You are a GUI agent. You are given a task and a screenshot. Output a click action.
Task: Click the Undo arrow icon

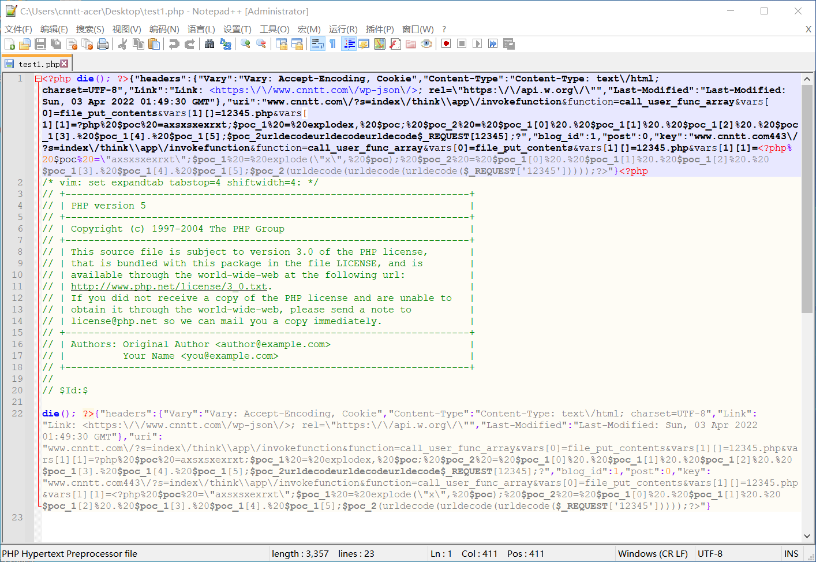click(174, 44)
